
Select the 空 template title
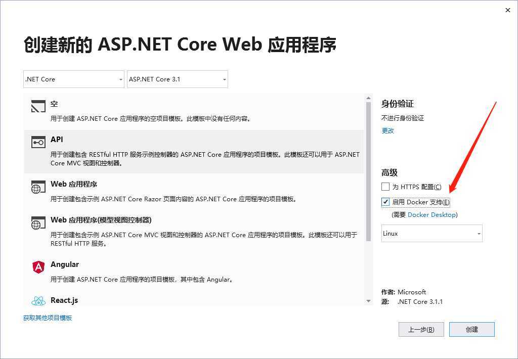click(x=54, y=104)
